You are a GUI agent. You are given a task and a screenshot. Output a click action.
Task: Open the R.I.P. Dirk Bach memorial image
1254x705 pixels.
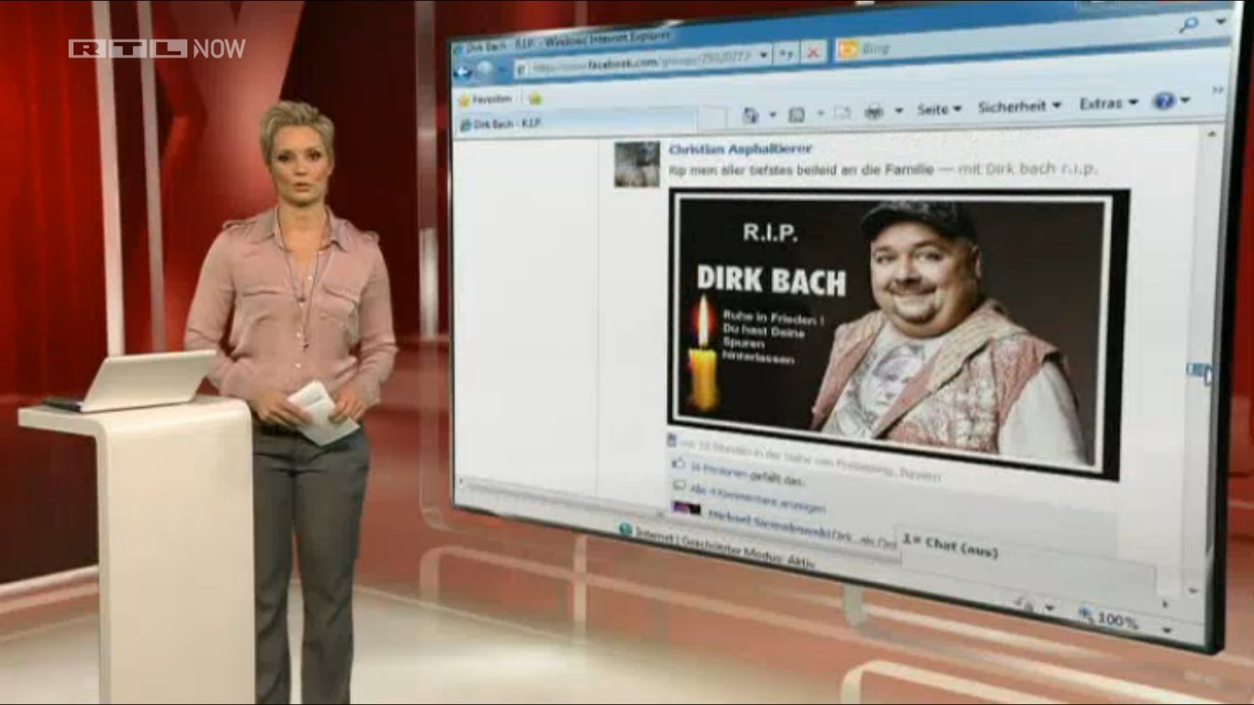(898, 332)
